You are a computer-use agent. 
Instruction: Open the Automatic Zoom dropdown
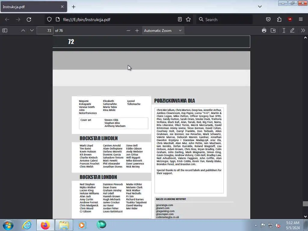[163, 30]
